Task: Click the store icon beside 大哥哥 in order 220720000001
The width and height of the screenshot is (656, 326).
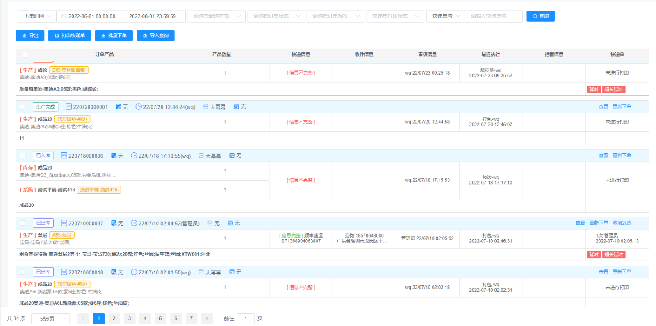Action: coord(206,106)
